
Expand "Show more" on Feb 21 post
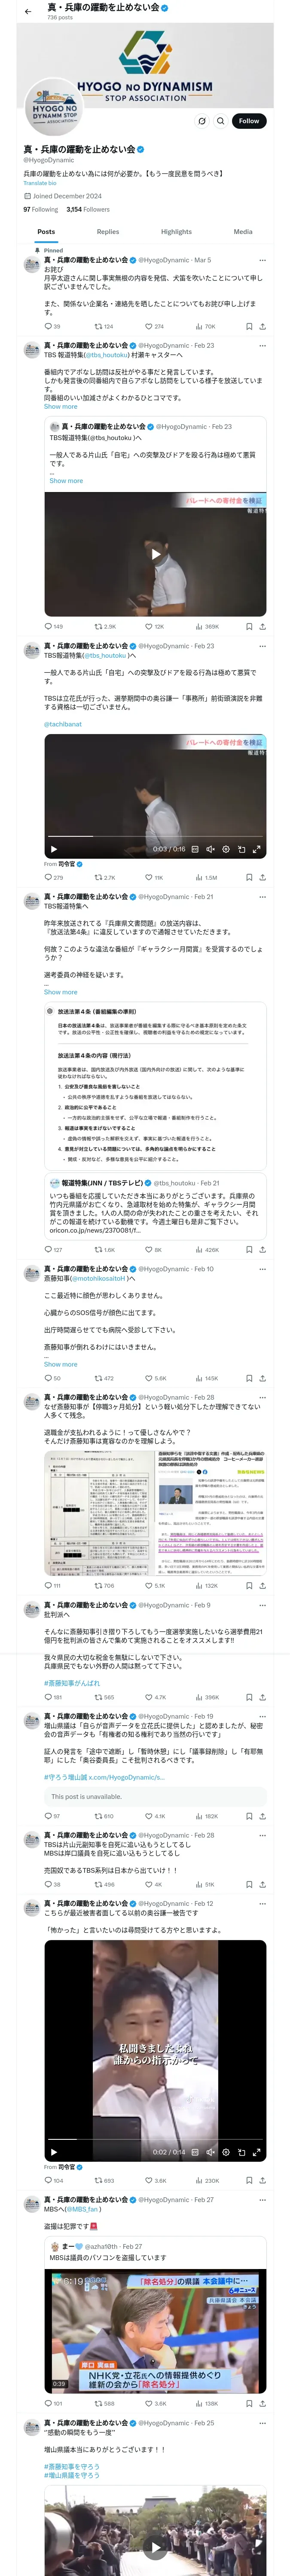coord(60,992)
